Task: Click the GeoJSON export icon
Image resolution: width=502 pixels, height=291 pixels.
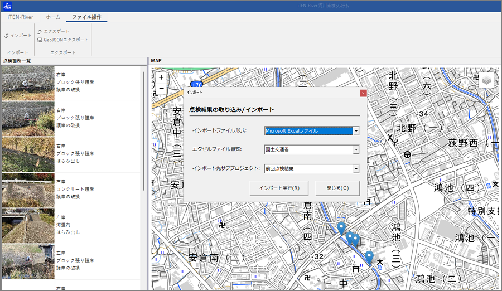Action: click(40, 40)
